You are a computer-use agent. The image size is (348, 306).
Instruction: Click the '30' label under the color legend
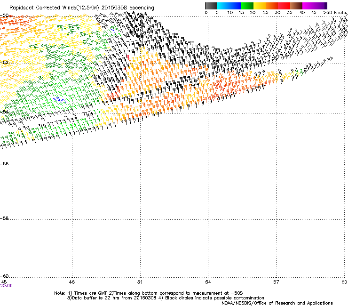(277, 13)
